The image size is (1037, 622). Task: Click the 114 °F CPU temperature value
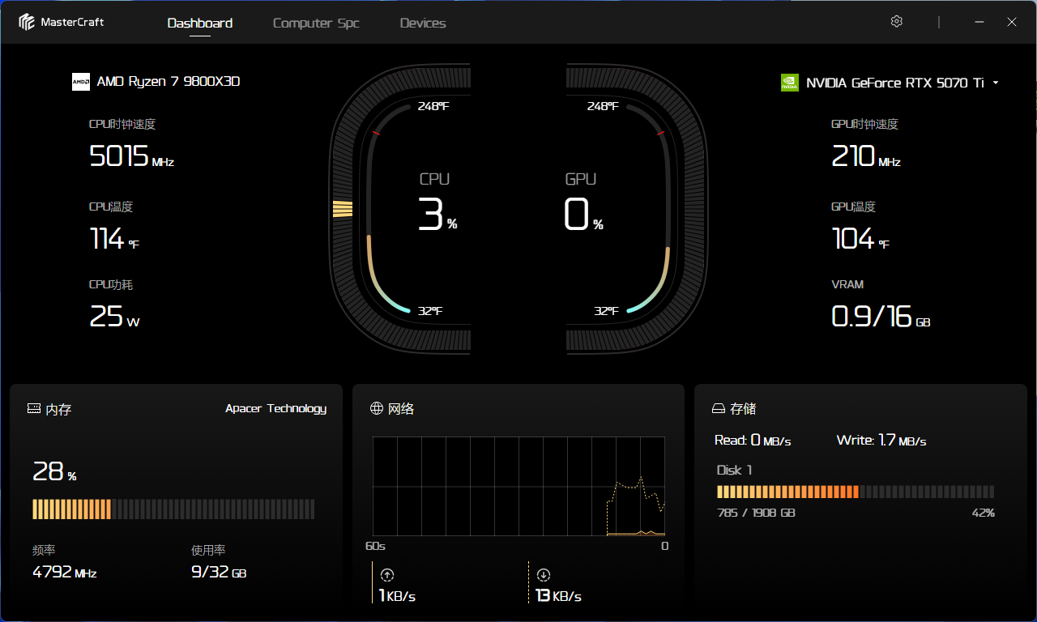(114, 239)
